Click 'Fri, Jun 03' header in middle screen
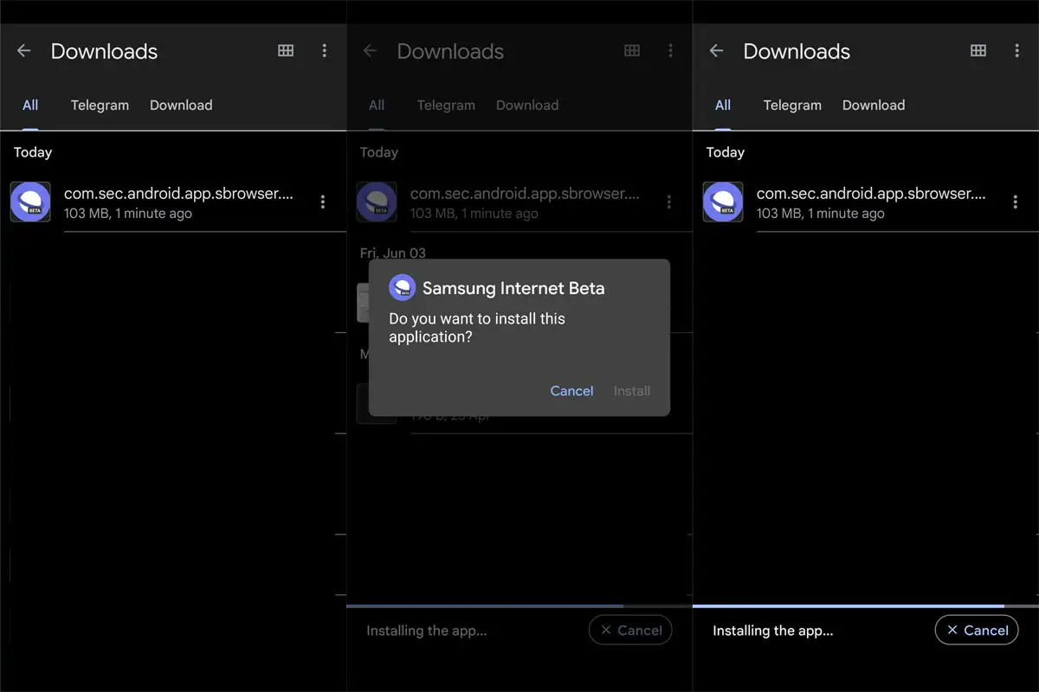1039x692 pixels. (x=393, y=253)
